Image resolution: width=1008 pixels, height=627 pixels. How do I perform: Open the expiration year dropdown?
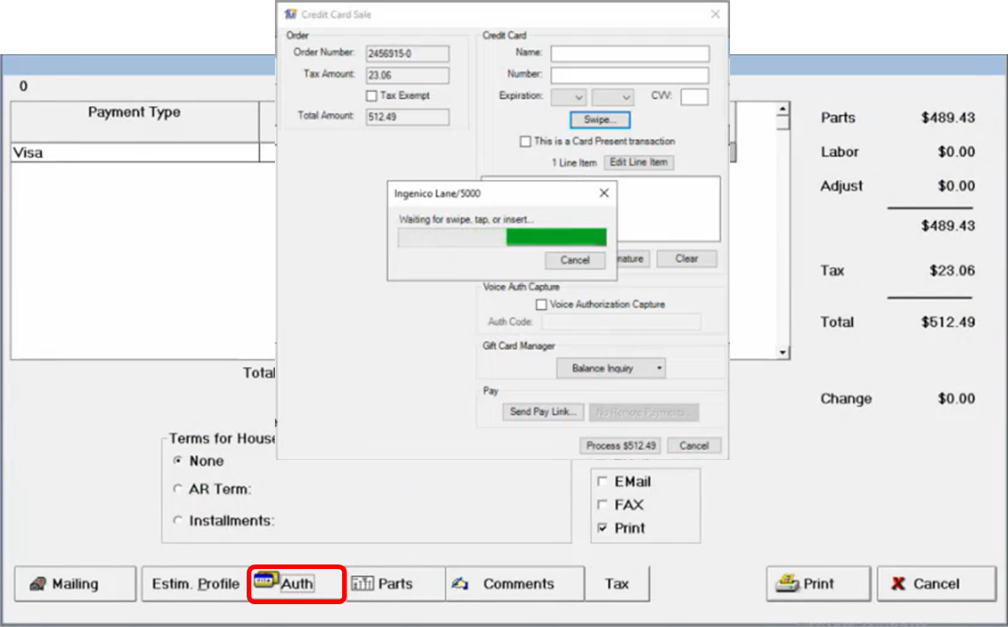(612, 96)
